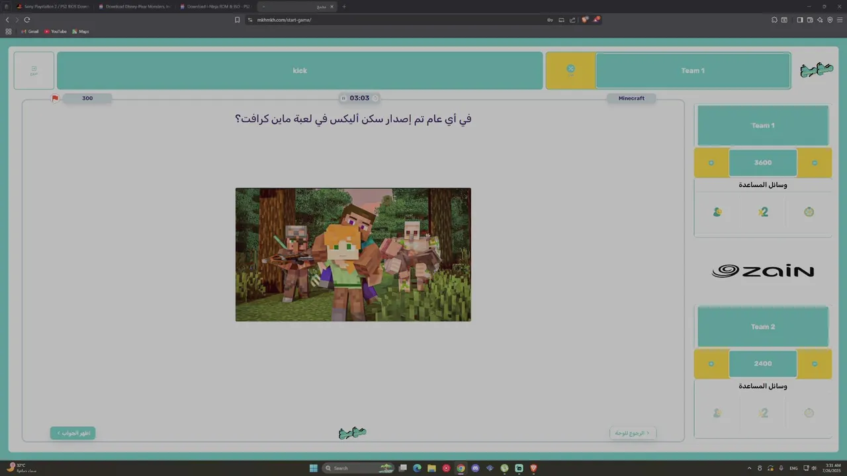Screen dimensions: 847x476
Task: Bookmark this page using bookmark icon
Action: [x=237, y=20]
